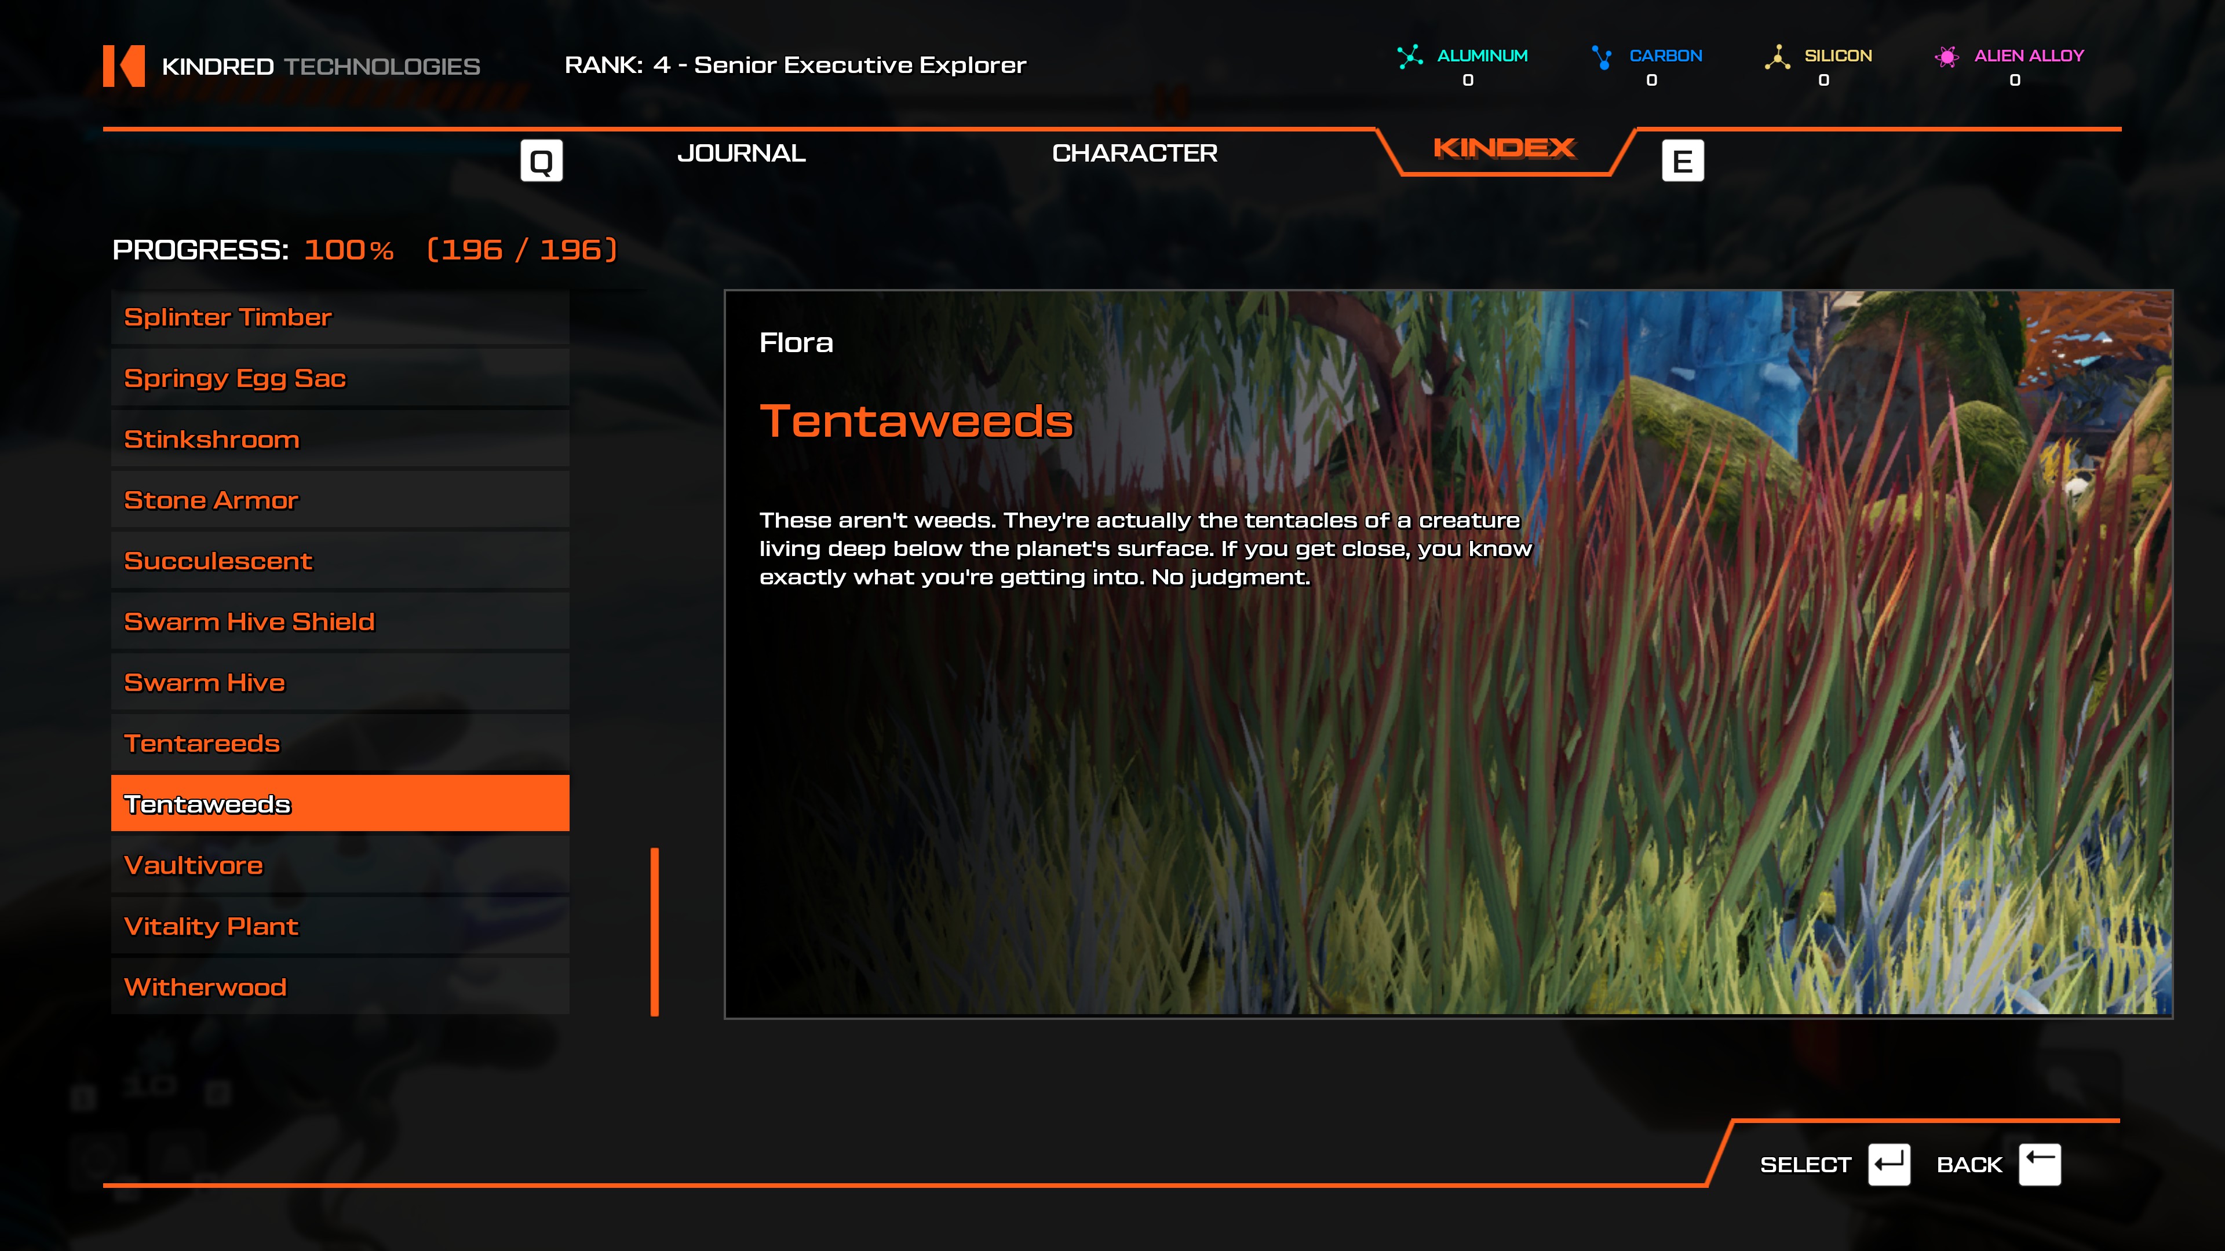Click the orange list scrollbar handle
Image resolution: width=2225 pixels, height=1251 pixels.
click(x=655, y=931)
